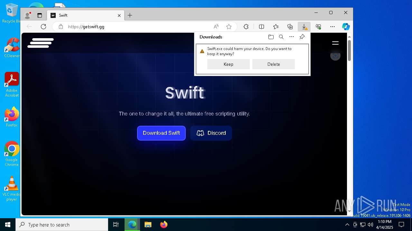Close the Swift browser tab

(119, 15)
